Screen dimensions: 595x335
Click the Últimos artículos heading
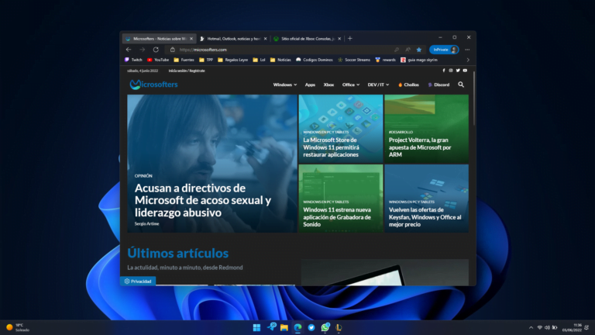point(177,253)
